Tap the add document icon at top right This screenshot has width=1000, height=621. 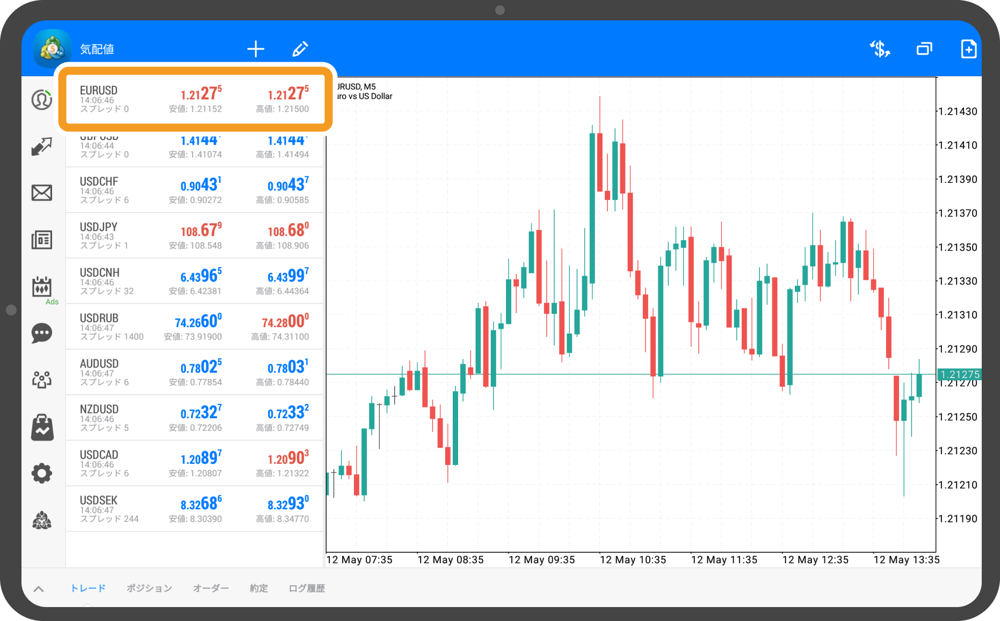(x=968, y=49)
